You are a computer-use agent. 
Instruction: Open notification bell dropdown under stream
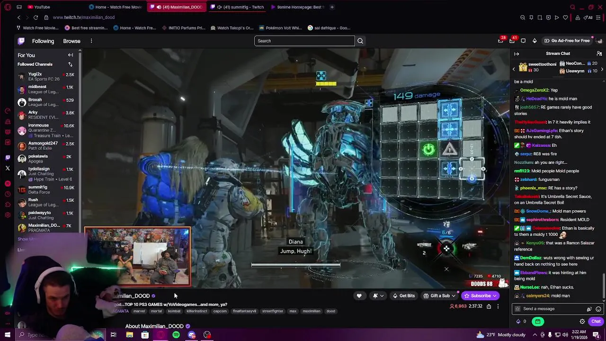click(378, 296)
